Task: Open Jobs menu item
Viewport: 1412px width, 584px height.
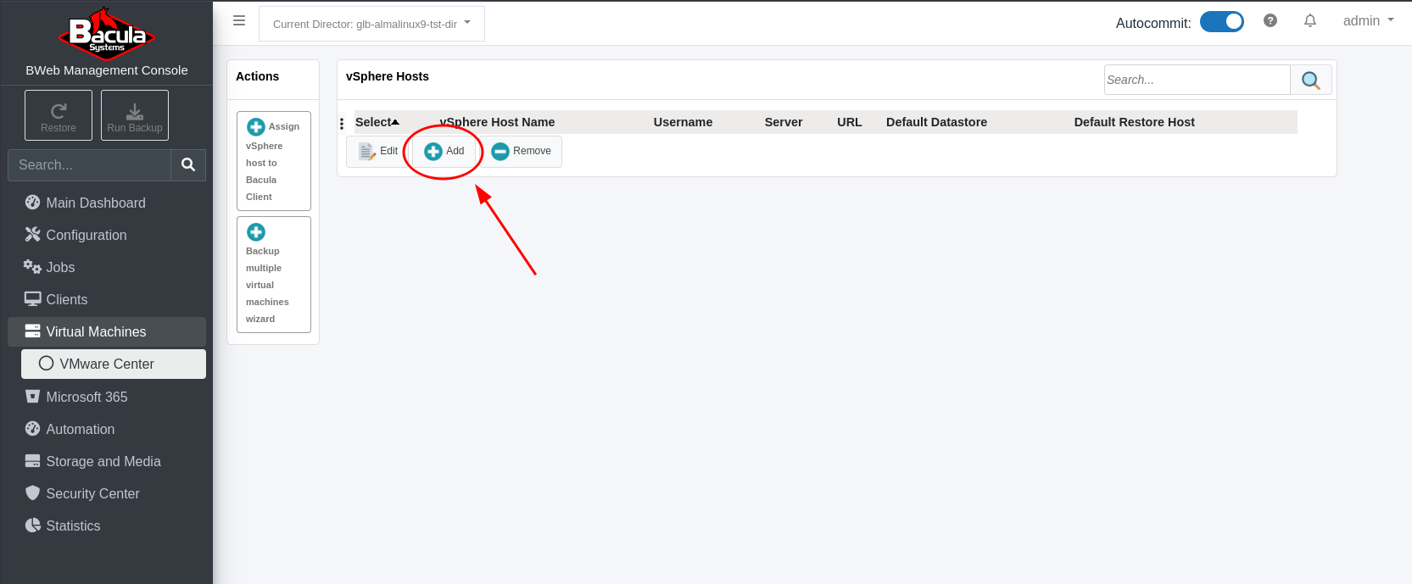Action: tap(107, 267)
